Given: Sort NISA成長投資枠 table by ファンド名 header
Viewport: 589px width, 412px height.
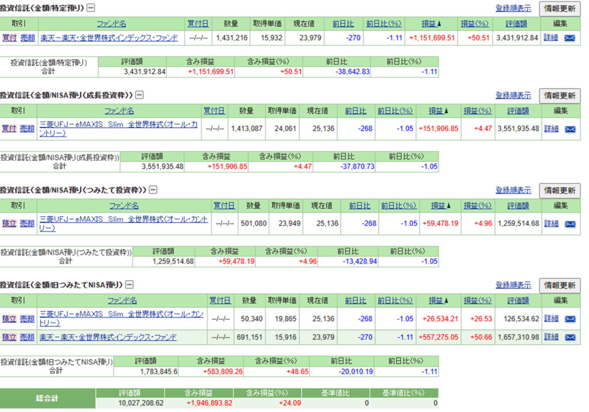Looking at the screenshot, I should point(118,111).
